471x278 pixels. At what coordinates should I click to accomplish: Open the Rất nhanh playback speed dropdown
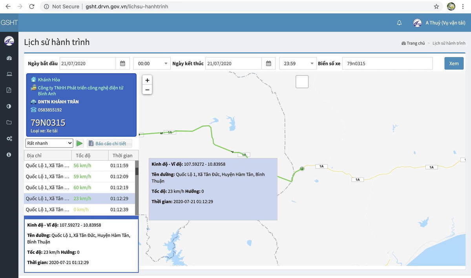pyautogui.click(x=49, y=143)
